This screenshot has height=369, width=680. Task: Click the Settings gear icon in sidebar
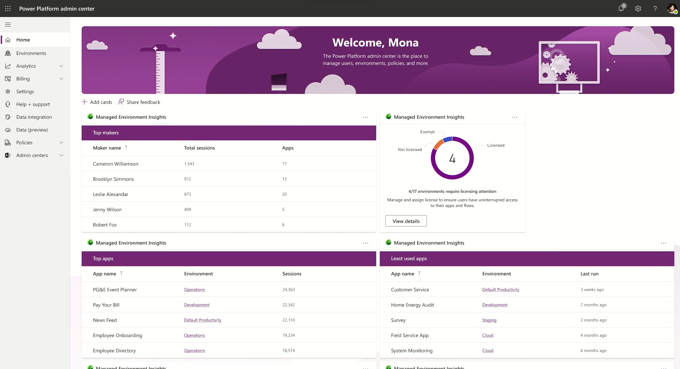click(8, 91)
